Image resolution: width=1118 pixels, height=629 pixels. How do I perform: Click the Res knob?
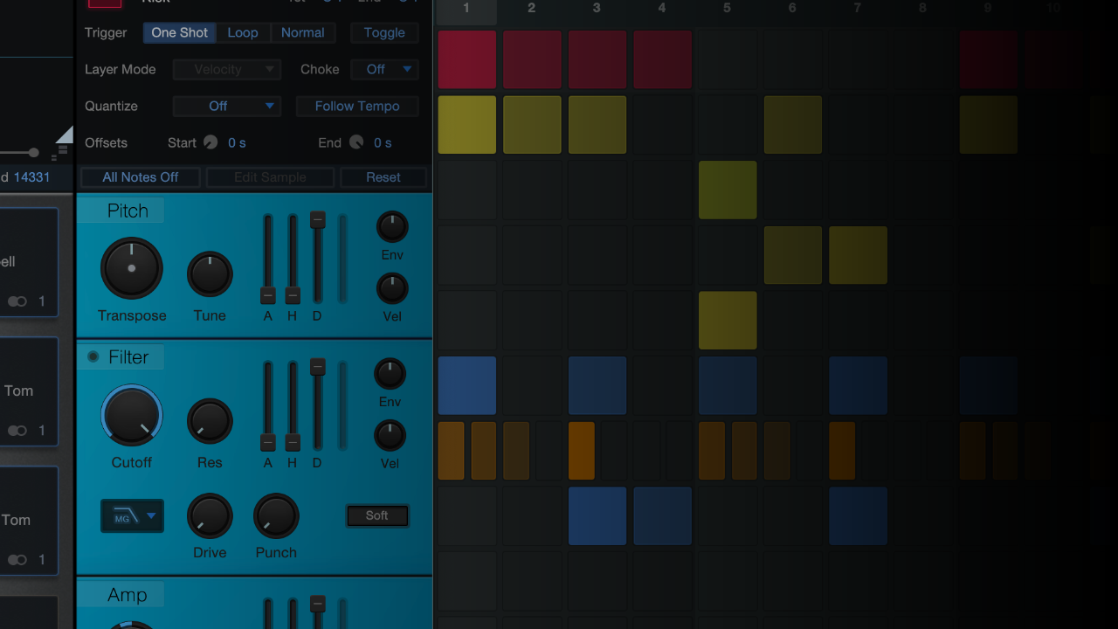coord(210,420)
